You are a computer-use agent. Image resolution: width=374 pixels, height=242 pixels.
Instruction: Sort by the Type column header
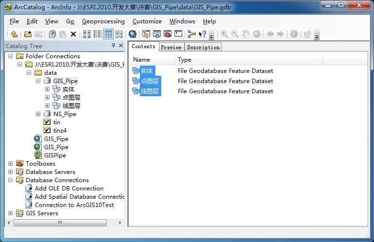click(x=249, y=60)
